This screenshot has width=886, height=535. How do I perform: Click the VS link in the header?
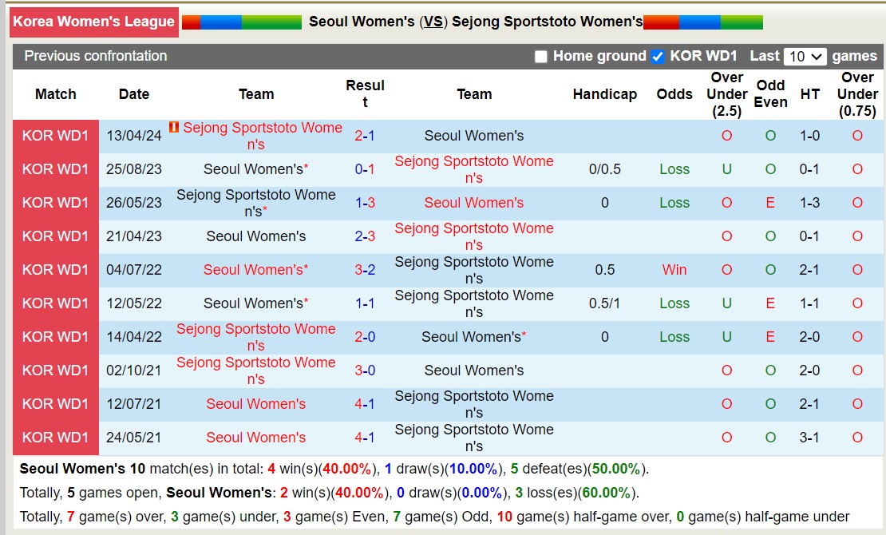coord(433,22)
